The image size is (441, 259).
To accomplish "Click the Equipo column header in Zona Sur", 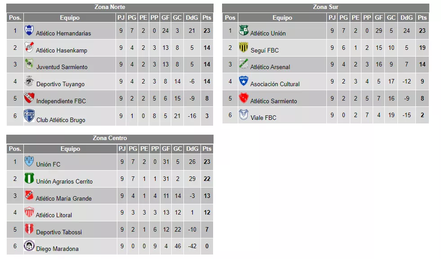I will click(282, 18).
